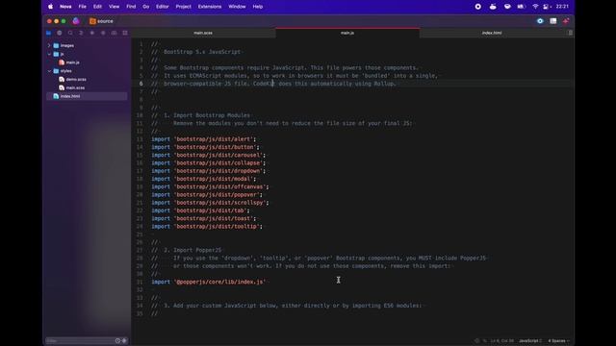Viewport: 616px width, 346px height.
Task: Click the import 'bootstrap/js/dist/tooltip' line
Action: coord(207,227)
